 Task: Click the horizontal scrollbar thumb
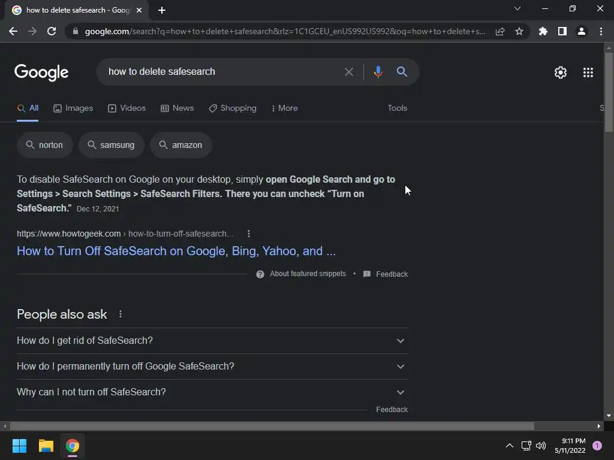point(272,426)
